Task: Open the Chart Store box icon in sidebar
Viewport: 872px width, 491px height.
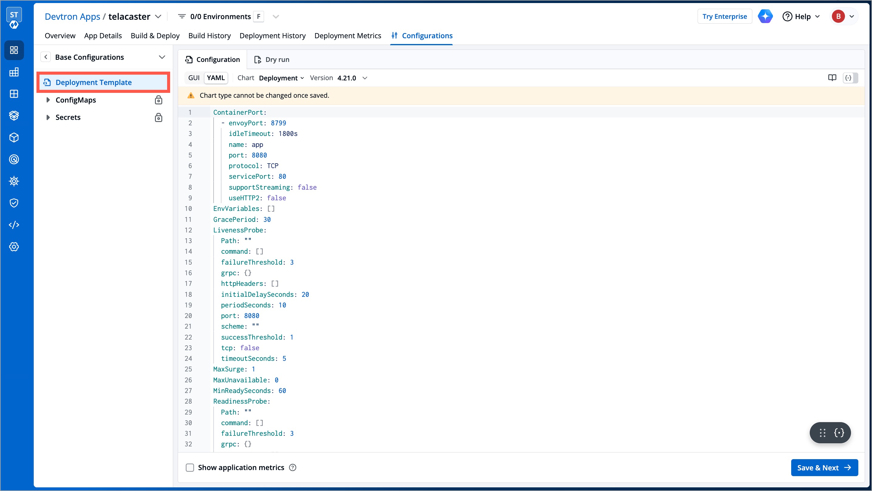Action: click(14, 115)
